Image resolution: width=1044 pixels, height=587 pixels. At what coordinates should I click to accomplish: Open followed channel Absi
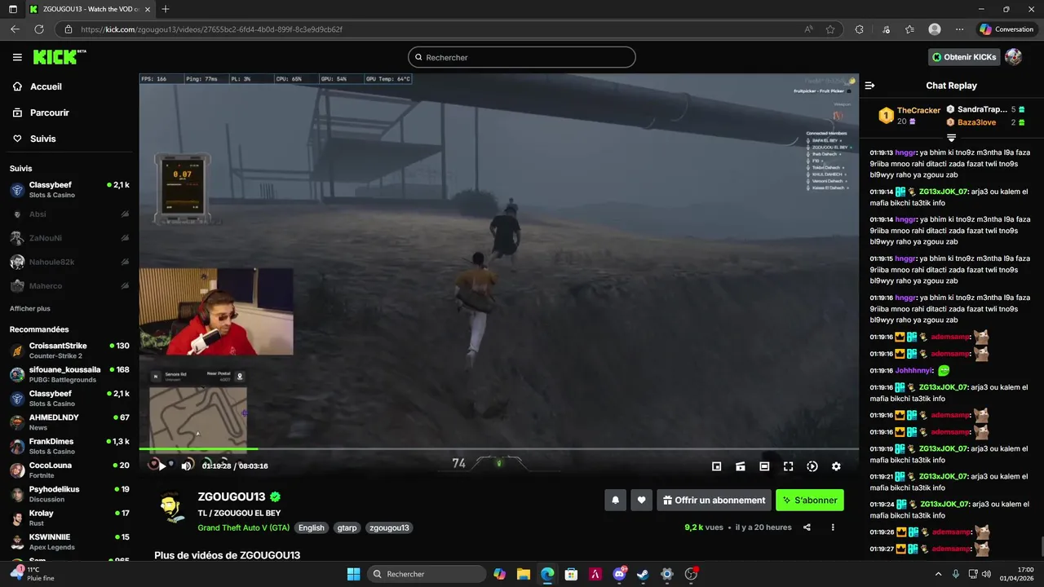tap(69, 214)
